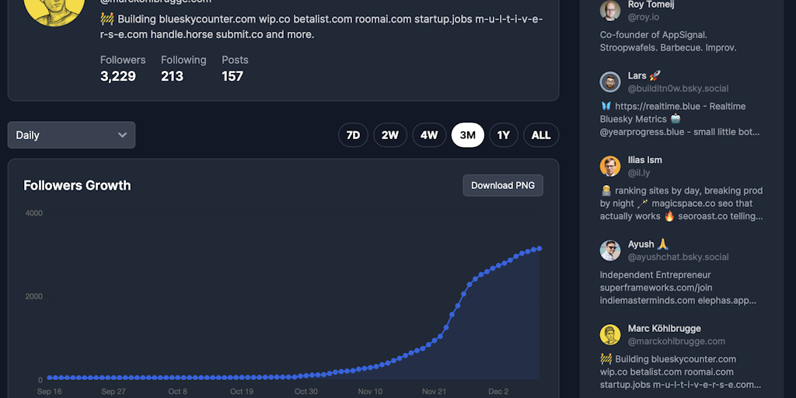The width and height of the screenshot is (796, 398).
Task: Click the Followers count 3,229
Action: (x=118, y=76)
